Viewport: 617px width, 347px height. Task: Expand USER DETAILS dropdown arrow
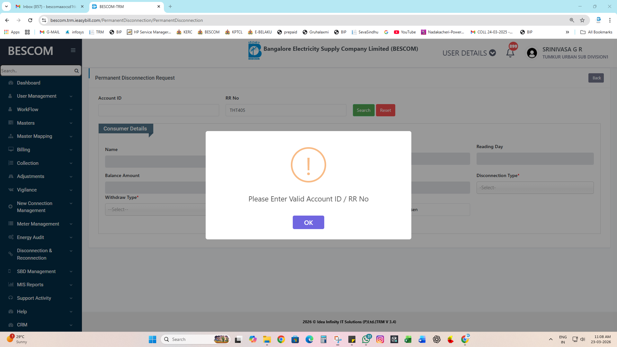click(492, 53)
